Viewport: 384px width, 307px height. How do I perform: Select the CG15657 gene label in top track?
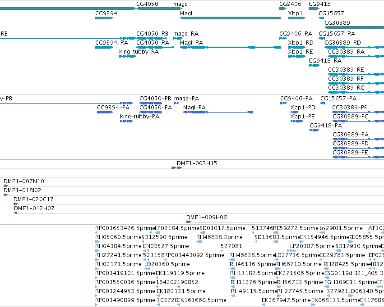(x=331, y=13)
